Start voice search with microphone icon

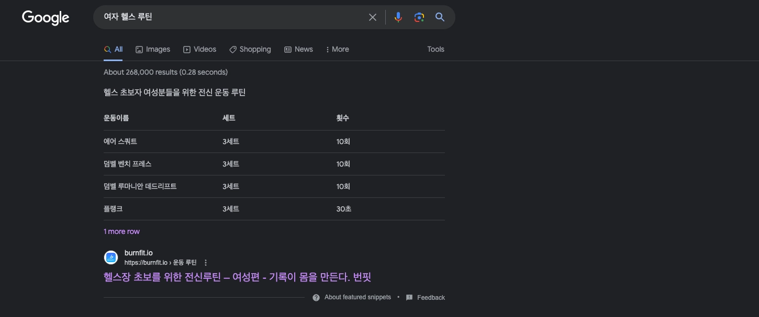click(398, 17)
